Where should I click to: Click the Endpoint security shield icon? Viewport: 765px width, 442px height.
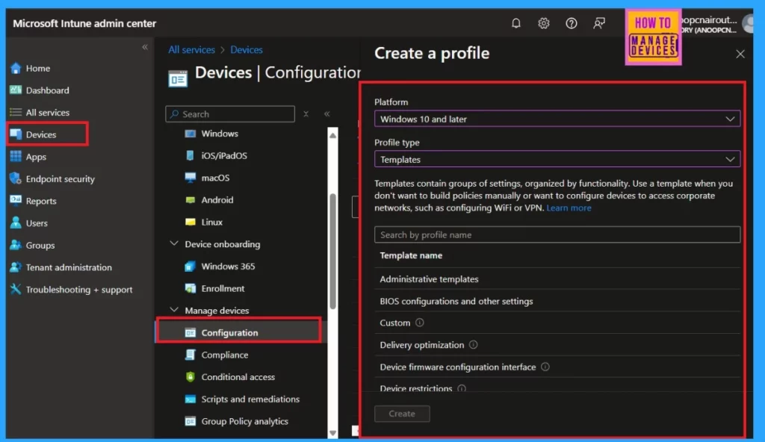pos(16,178)
